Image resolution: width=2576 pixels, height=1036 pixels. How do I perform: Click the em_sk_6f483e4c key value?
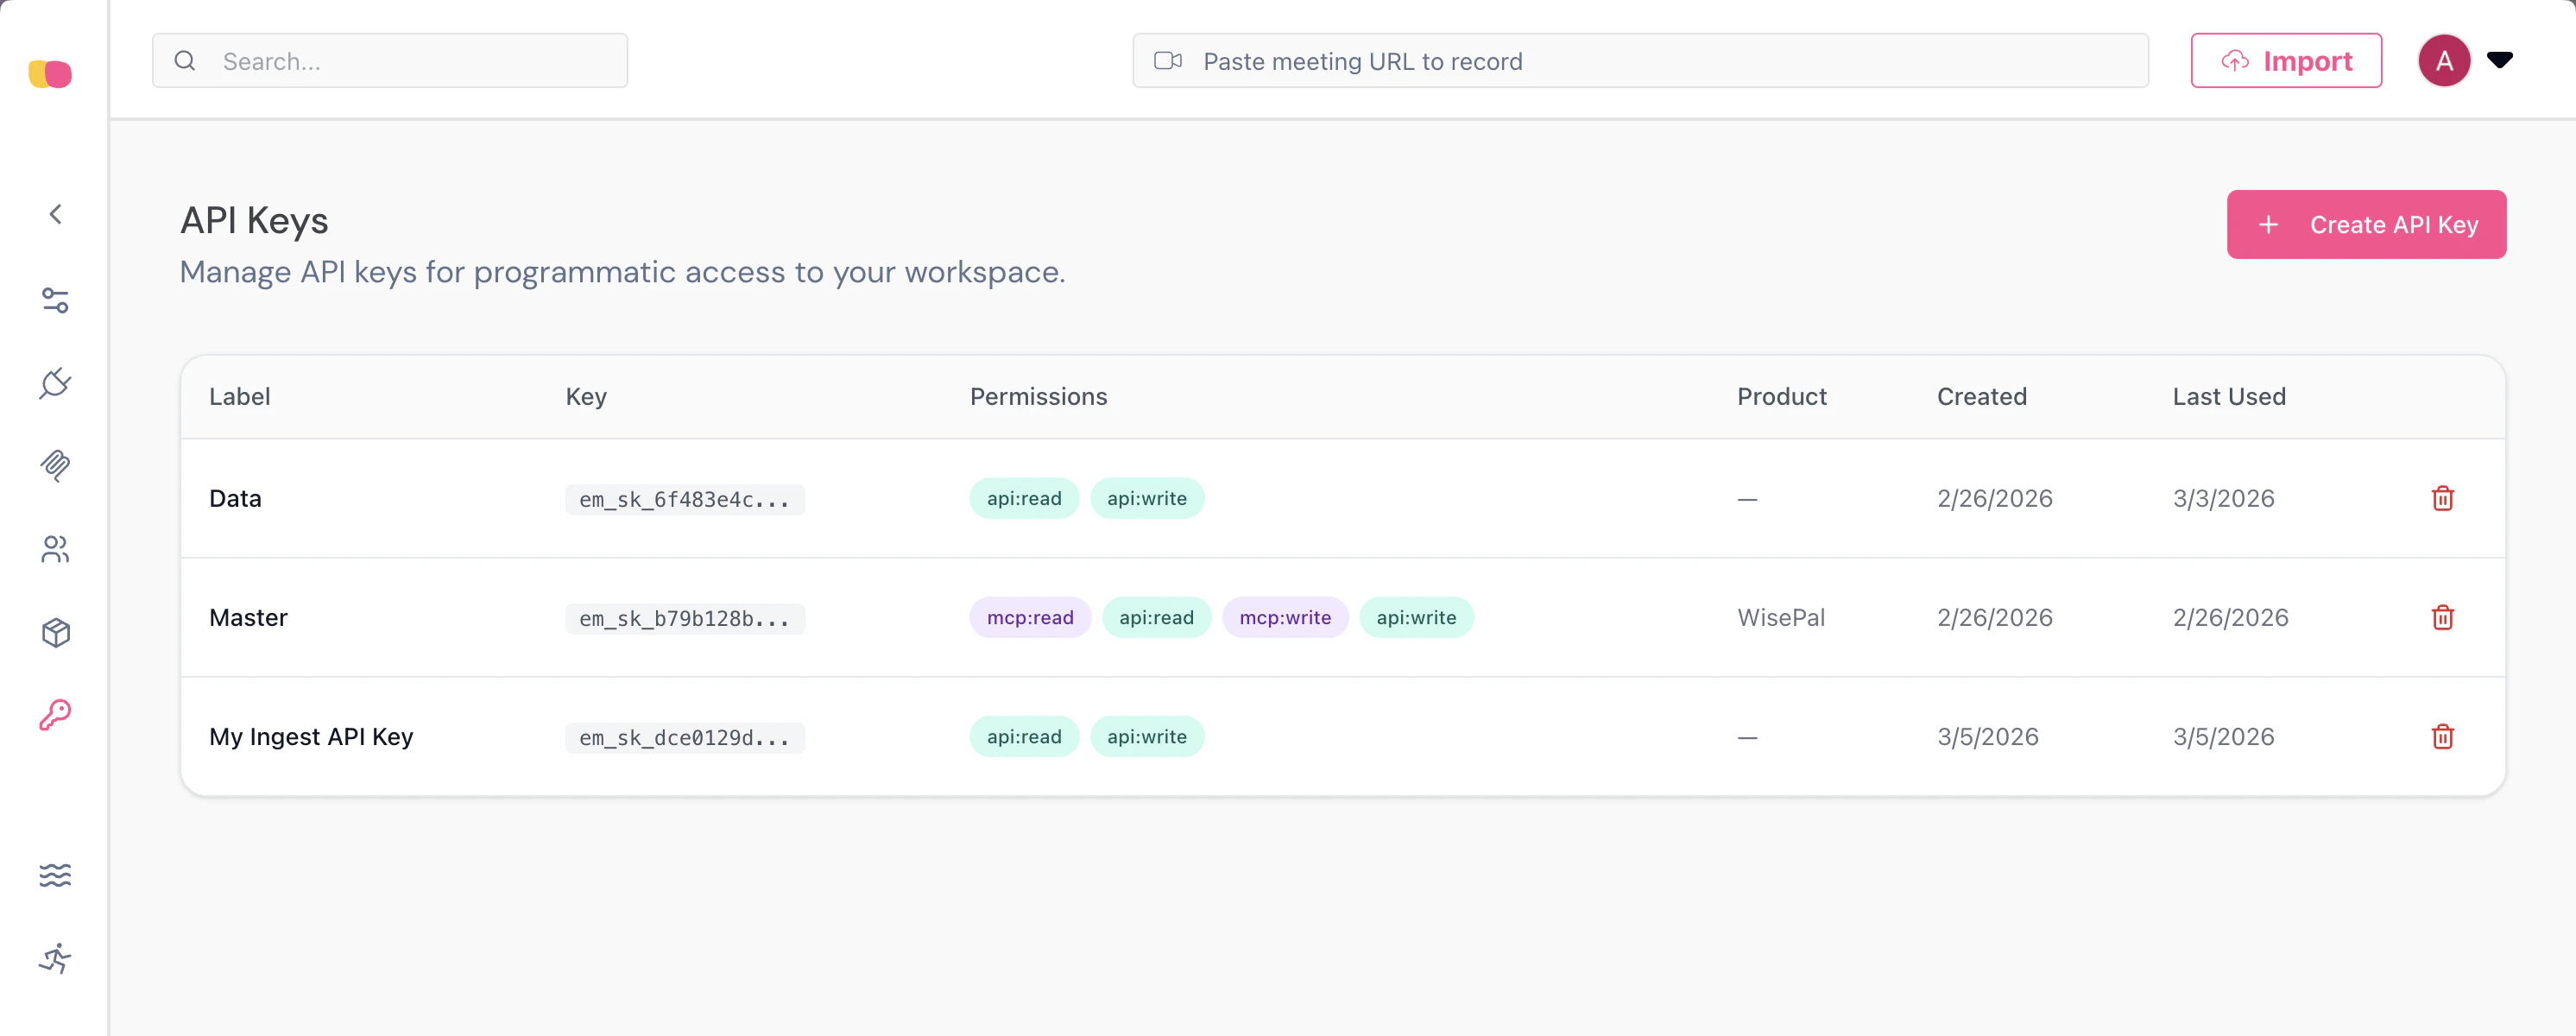tap(685, 499)
